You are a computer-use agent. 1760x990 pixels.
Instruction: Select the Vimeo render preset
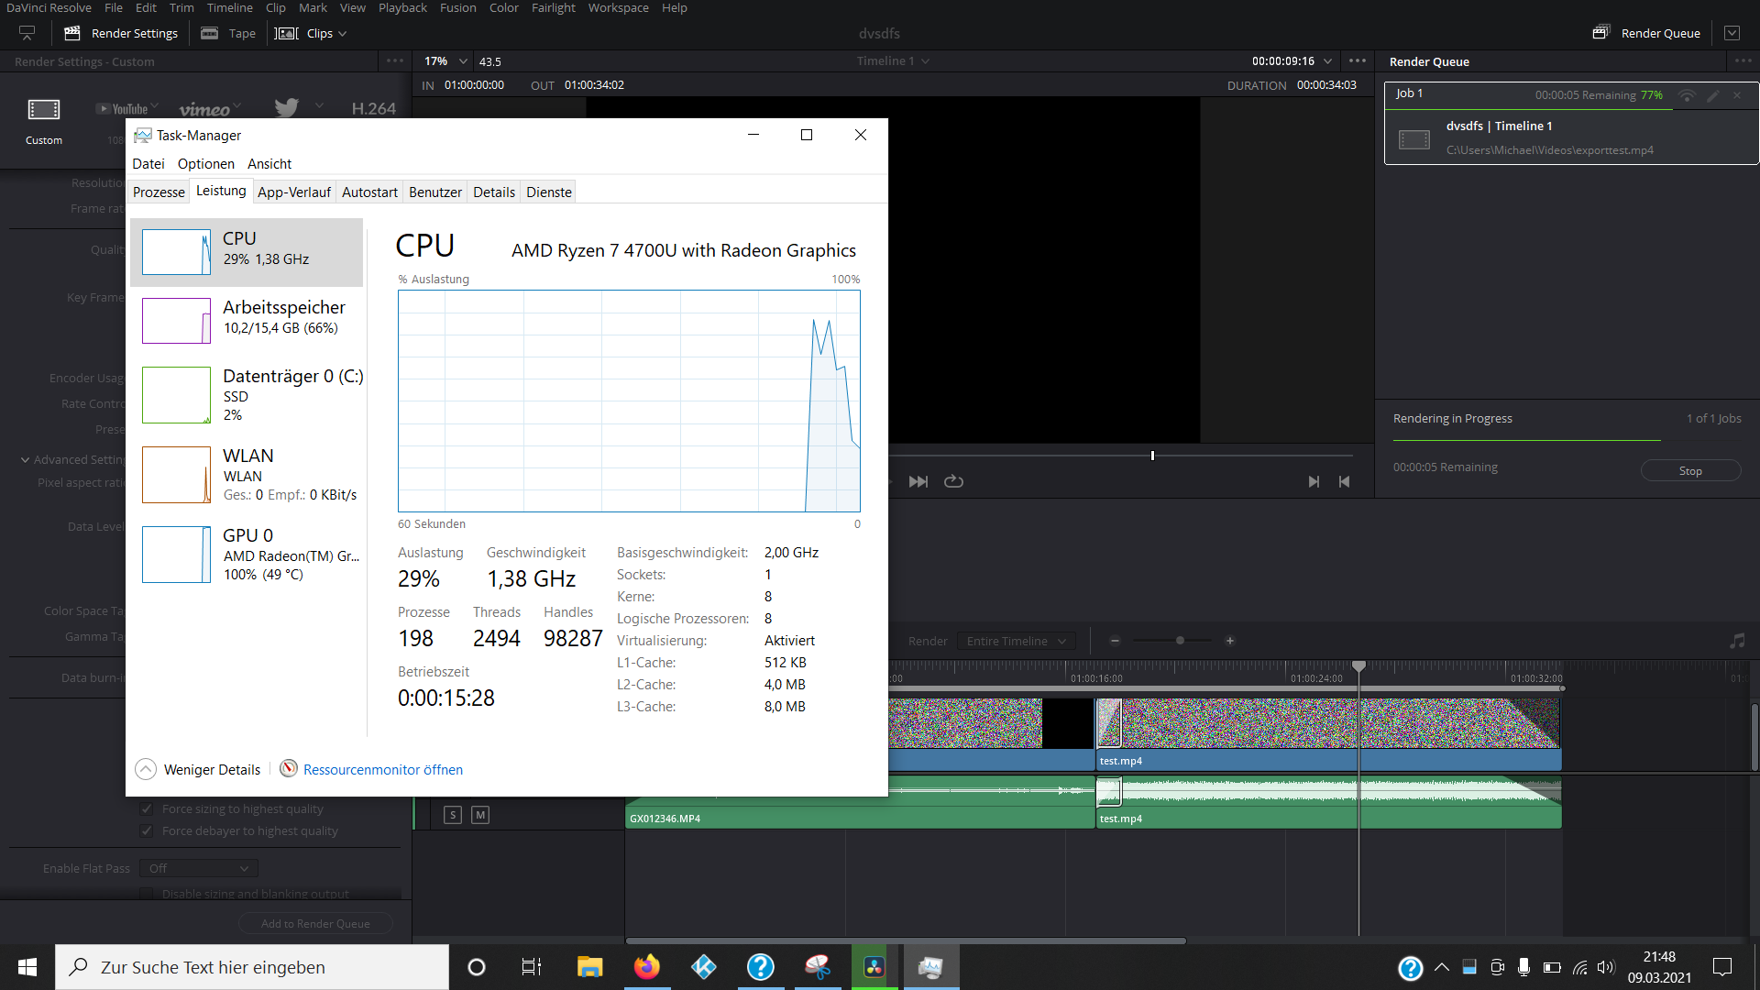point(203,109)
